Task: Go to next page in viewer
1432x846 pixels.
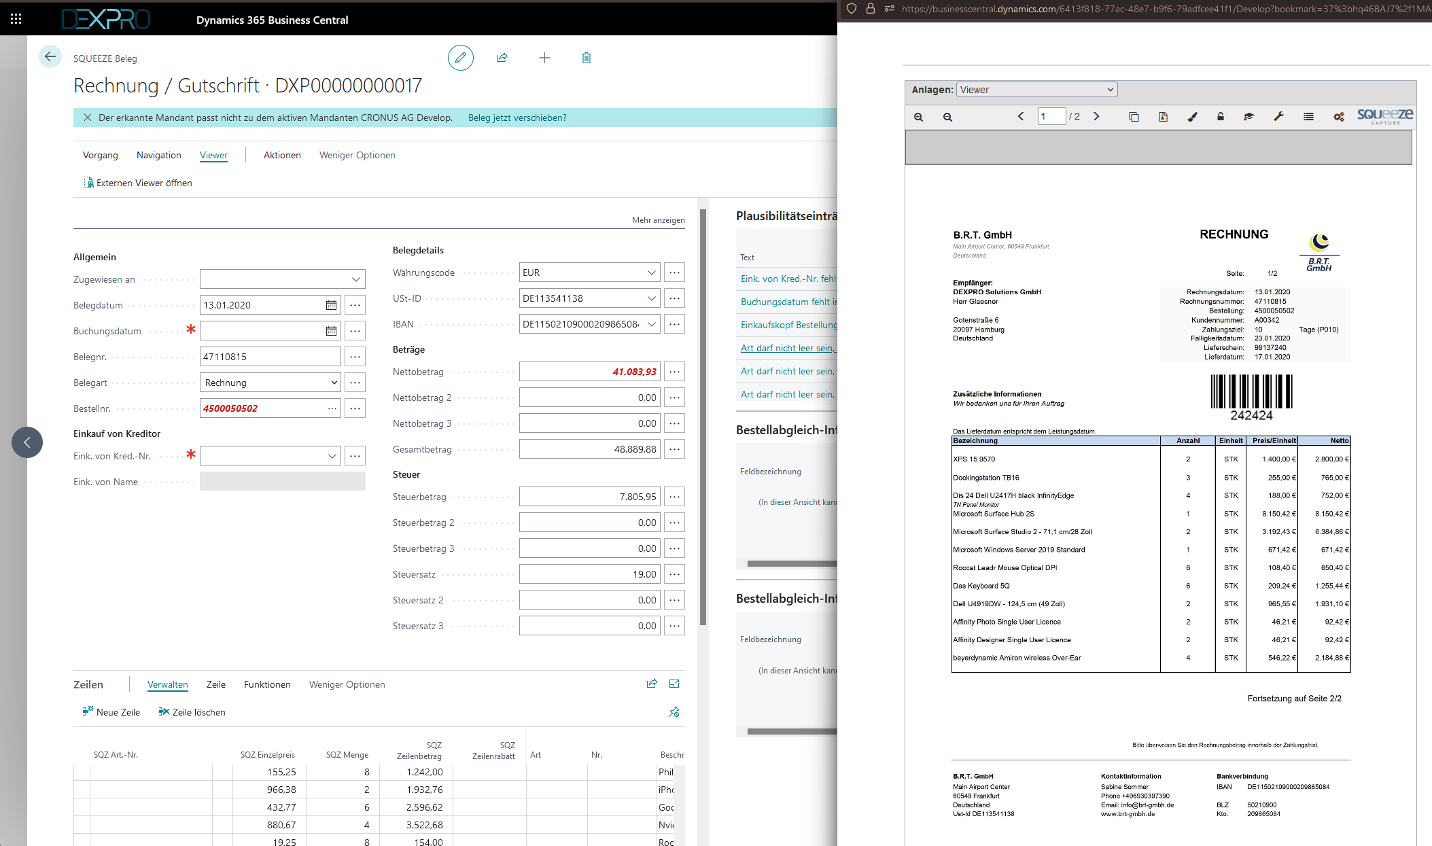Action: (x=1096, y=116)
